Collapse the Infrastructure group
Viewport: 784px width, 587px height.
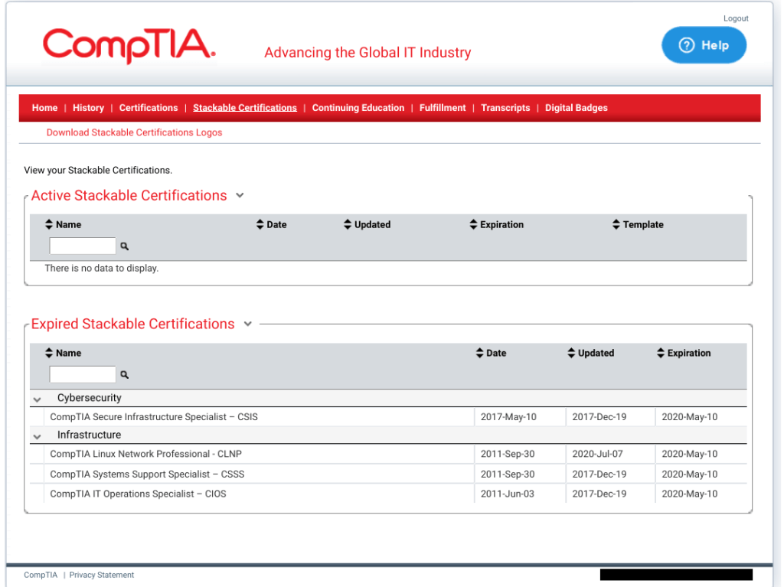[37, 436]
